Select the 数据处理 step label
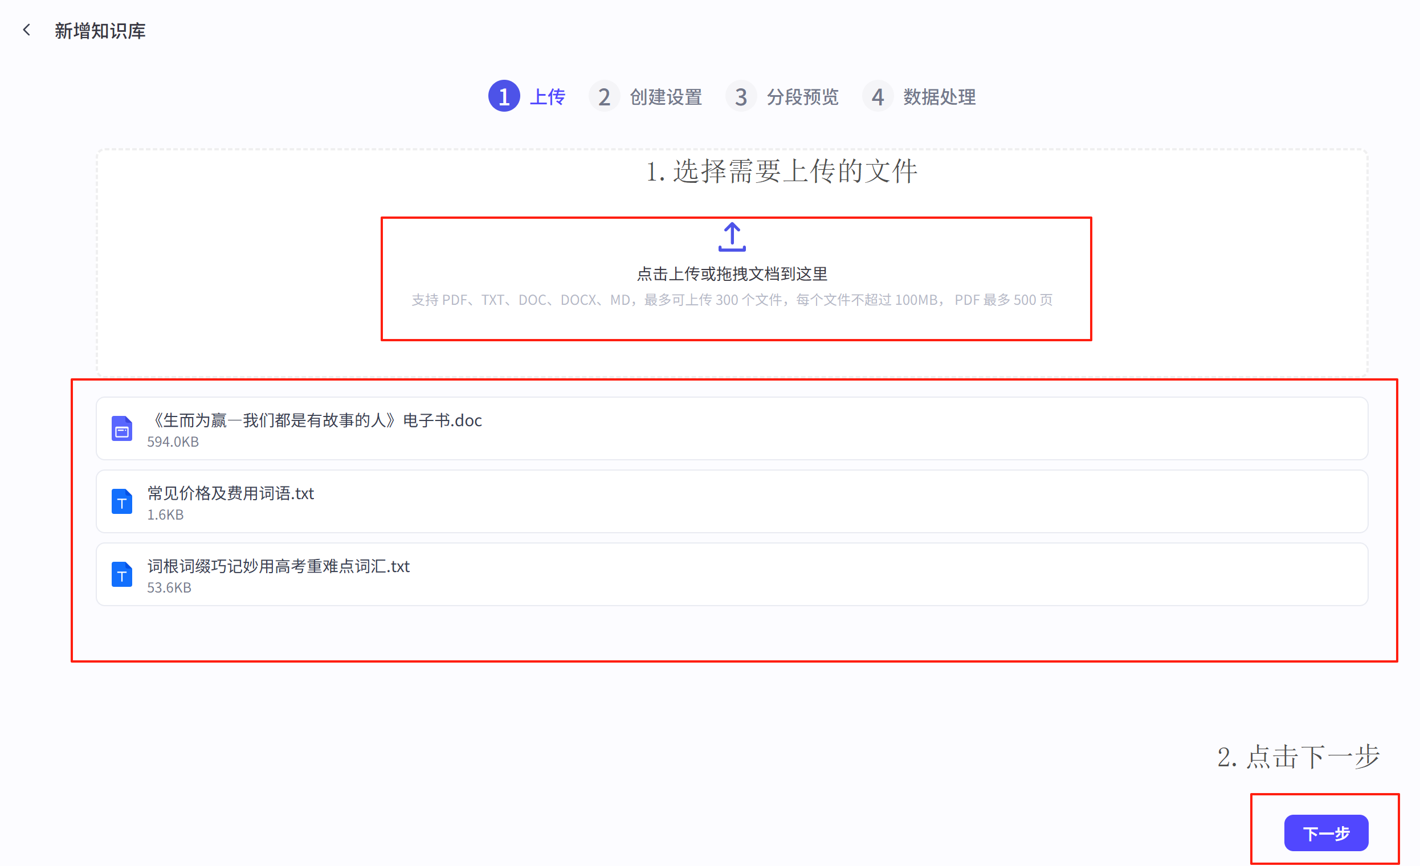Screen dimensions: 1420x866 tap(940, 96)
